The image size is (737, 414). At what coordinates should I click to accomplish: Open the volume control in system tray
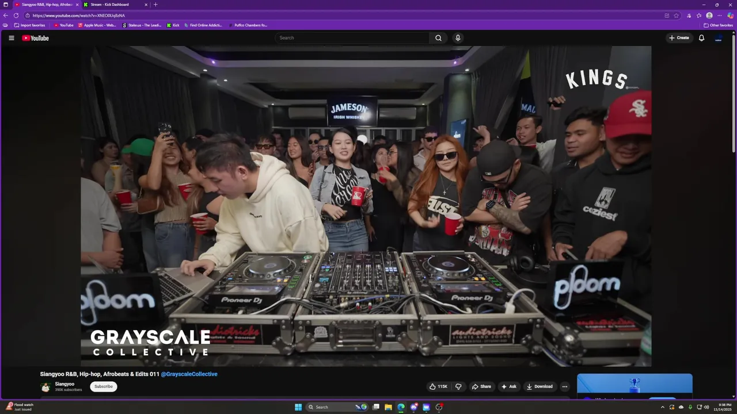tap(706, 407)
